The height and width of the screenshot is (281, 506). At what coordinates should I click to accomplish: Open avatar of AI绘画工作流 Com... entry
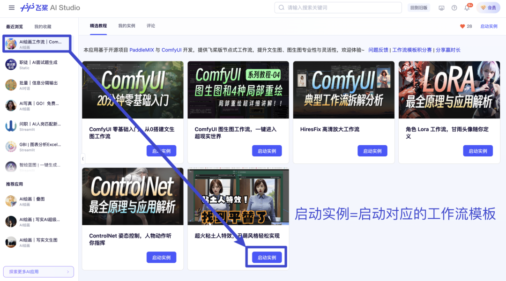coord(11,44)
